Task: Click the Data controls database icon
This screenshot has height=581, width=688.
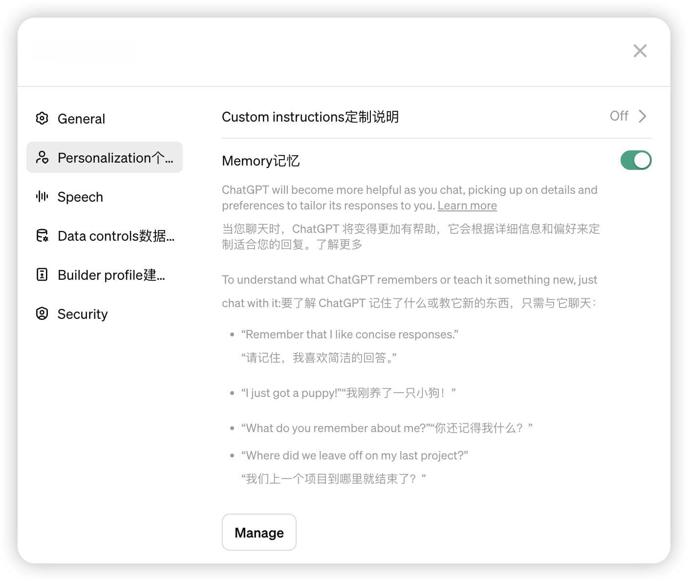Action: click(x=42, y=235)
